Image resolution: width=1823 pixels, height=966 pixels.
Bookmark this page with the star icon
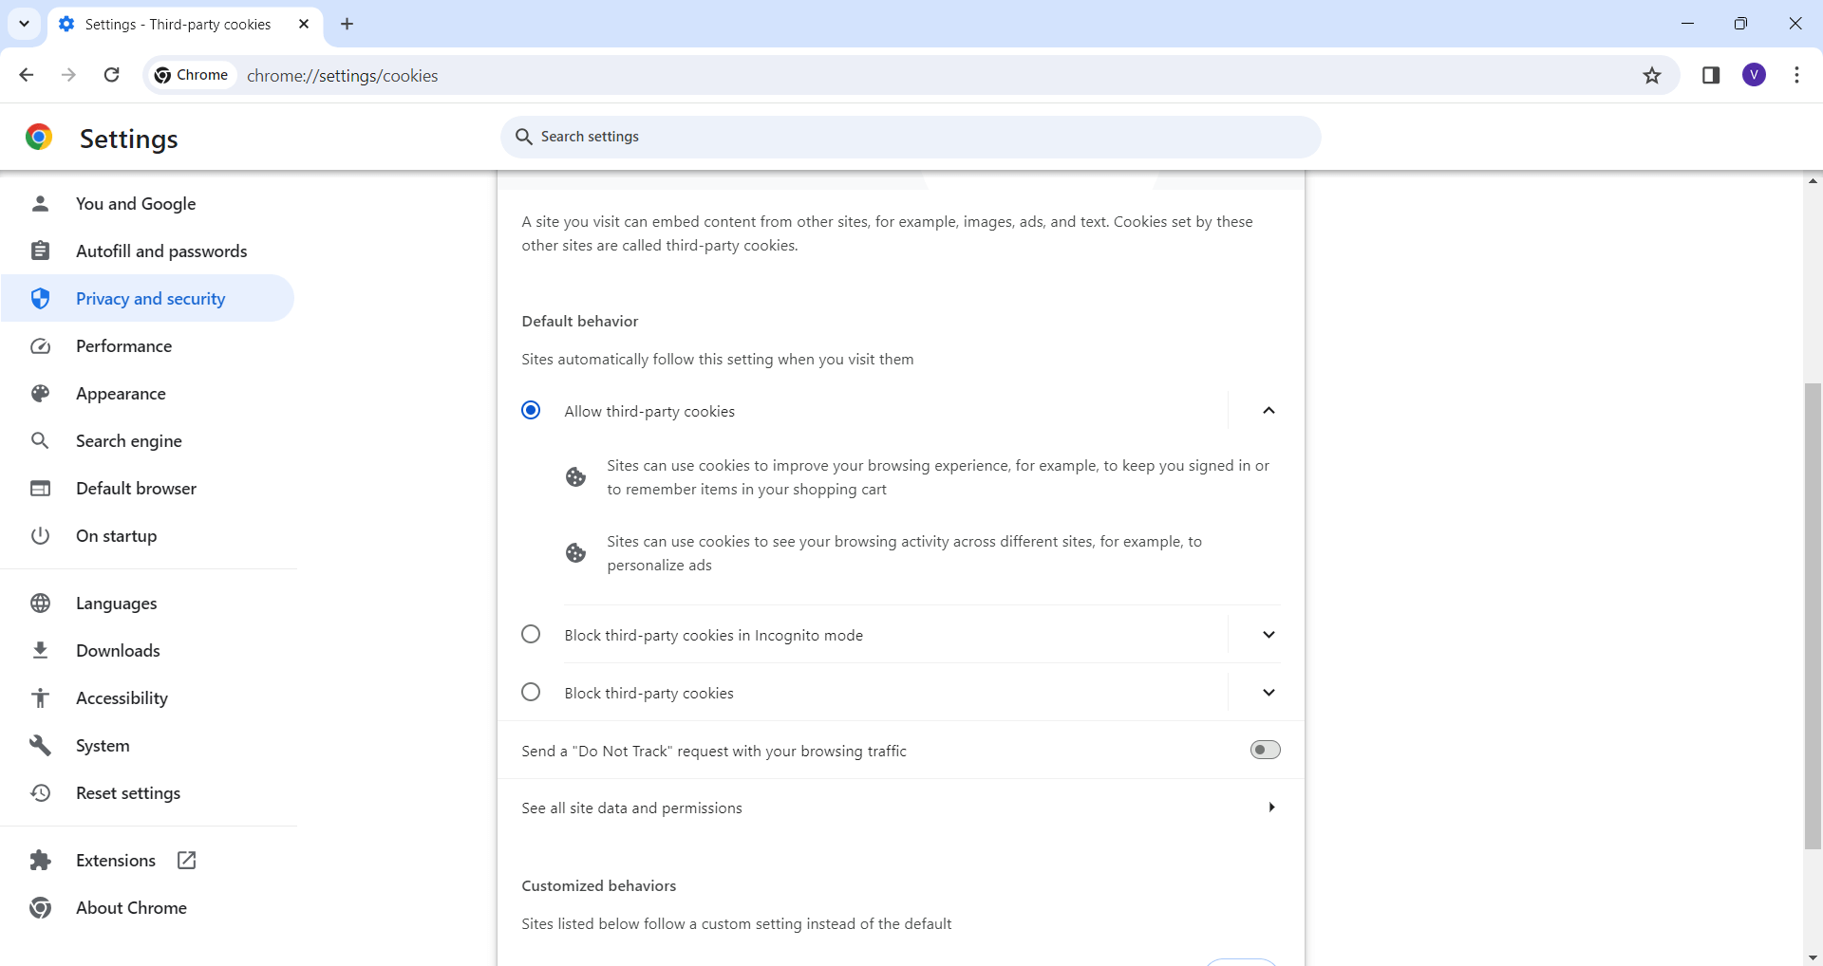tap(1652, 75)
